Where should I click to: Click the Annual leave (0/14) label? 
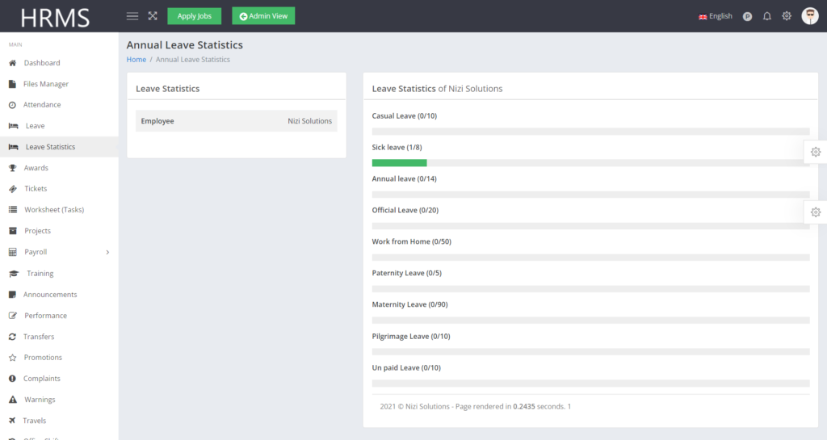click(404, 178)
